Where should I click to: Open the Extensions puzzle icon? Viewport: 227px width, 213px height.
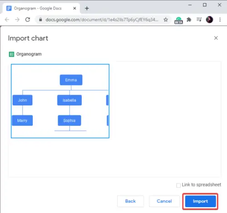coord(189,20)
